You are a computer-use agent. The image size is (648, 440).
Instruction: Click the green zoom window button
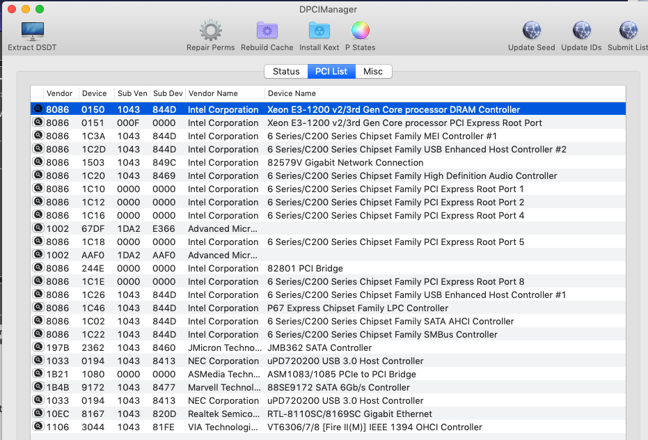click(40, 9)
